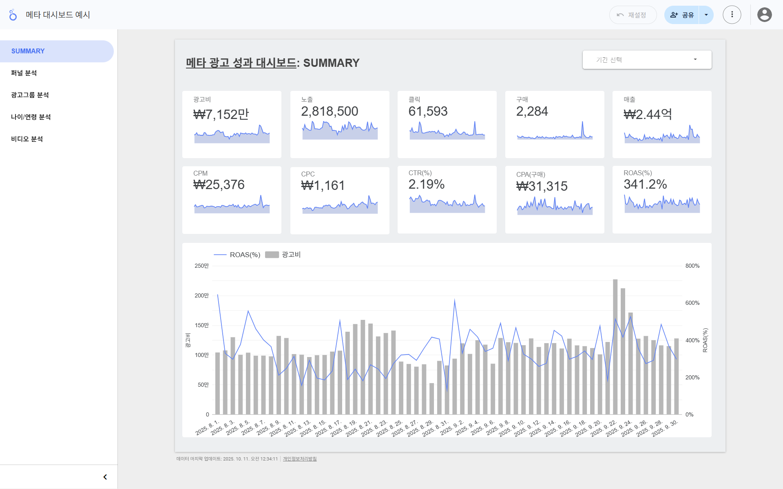Go to the 퍼널 분석 page
This screenshot has width=783, height=489.
click(x=24, y=73)
